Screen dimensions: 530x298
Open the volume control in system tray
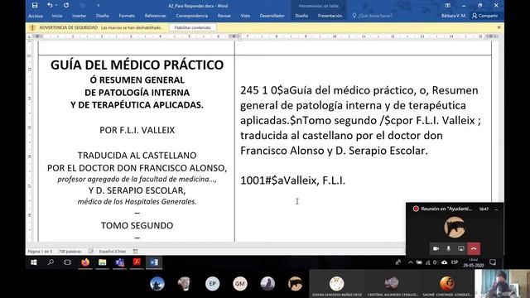436,262
